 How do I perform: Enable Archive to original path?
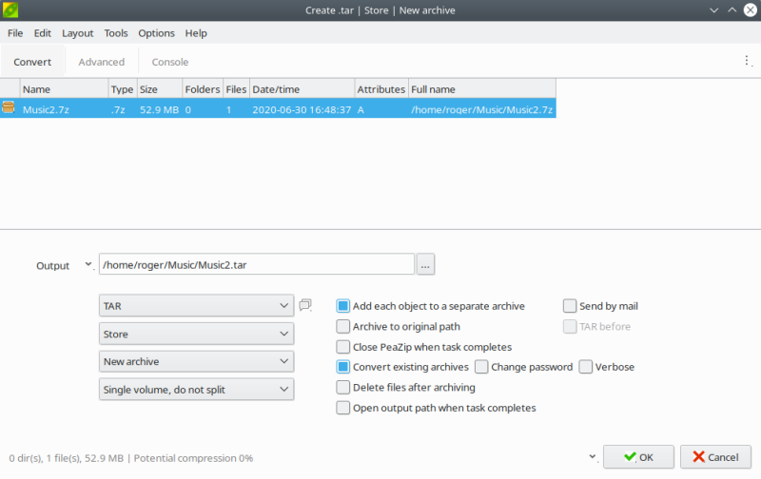coord(343,327)
